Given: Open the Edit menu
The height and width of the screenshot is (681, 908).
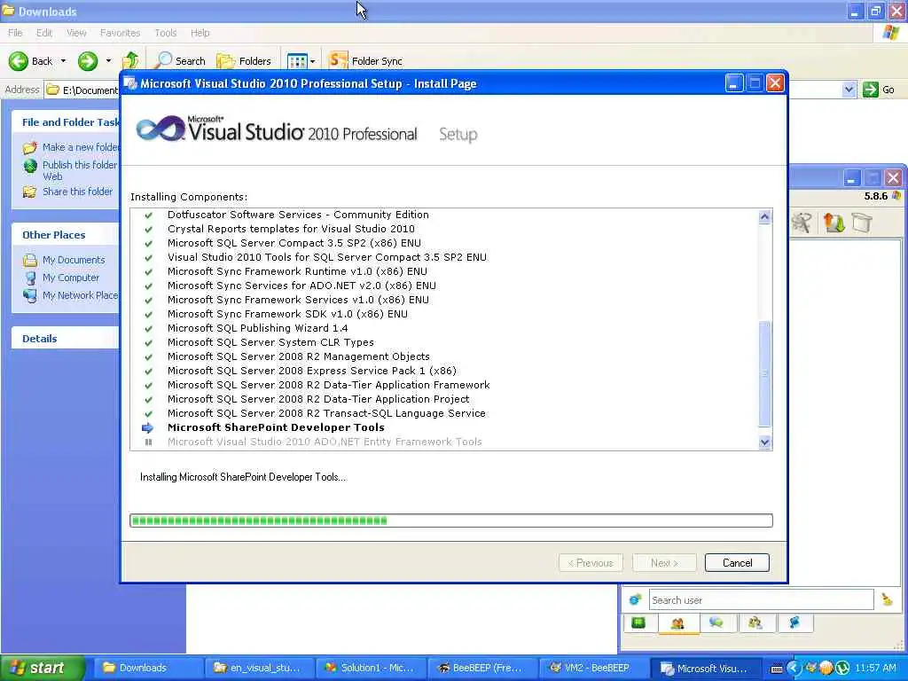Looking at the screenshot, I should [x=44, y=33].
